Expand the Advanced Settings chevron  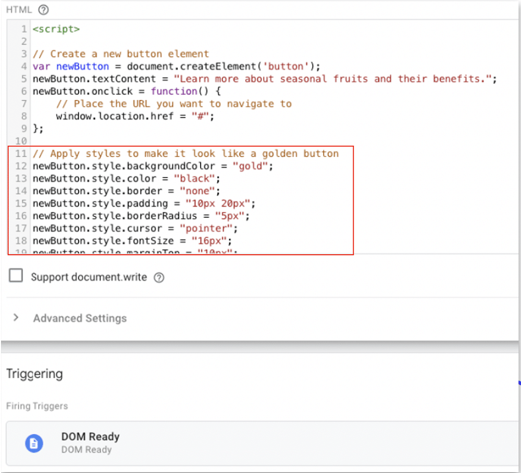16,318
